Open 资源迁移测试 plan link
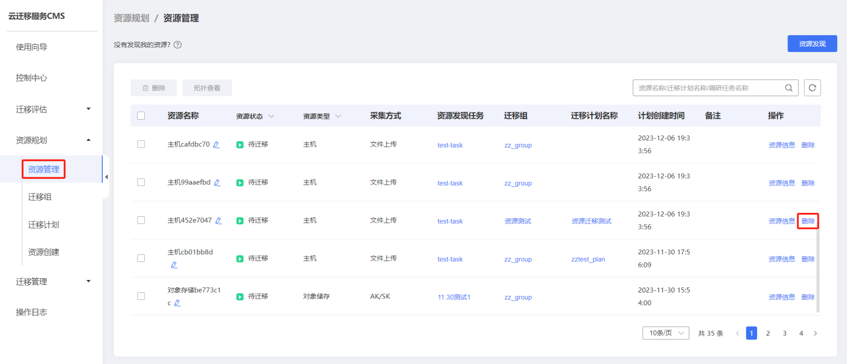847x364 pixels. 591,221
